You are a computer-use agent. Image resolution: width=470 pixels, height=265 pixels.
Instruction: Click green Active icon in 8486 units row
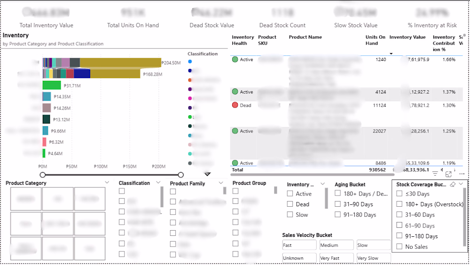[x=235, y=163]
